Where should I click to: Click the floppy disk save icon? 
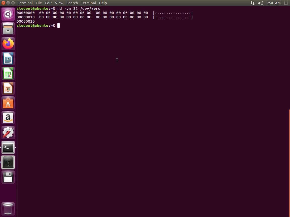click(8, 177)
